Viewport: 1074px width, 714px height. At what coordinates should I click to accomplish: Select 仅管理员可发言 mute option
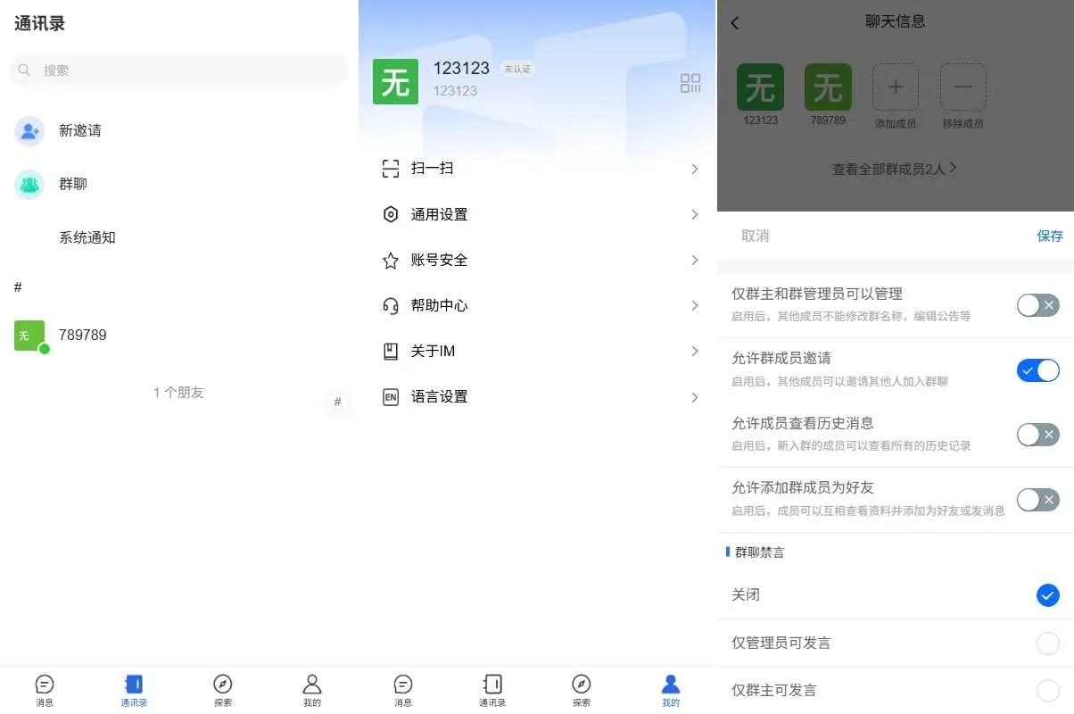tap(1047, 643)
